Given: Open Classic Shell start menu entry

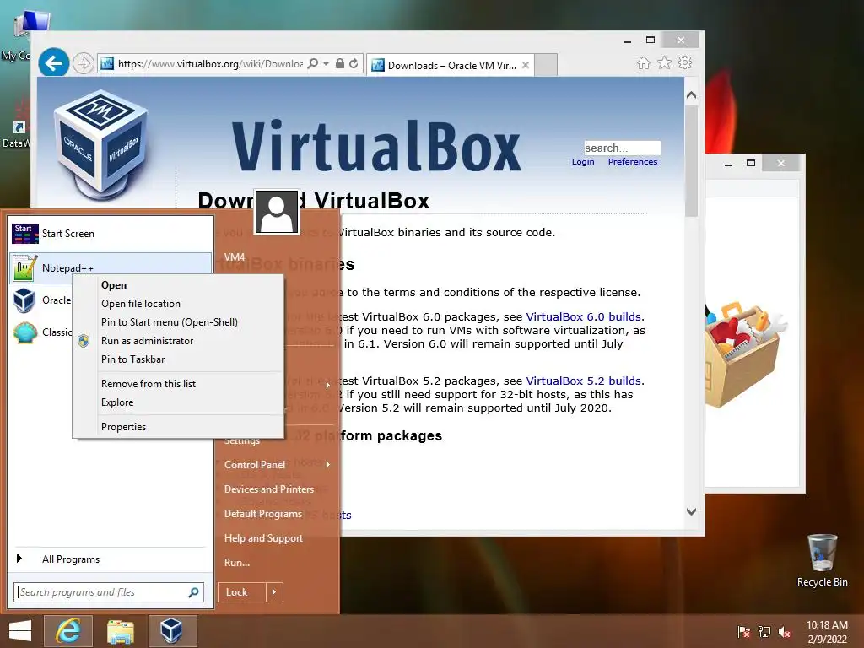Looking at the screenshot, I should (x=40, y=332).
